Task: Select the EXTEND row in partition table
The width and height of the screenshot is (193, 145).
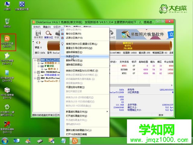Action: tap(141, 70)
